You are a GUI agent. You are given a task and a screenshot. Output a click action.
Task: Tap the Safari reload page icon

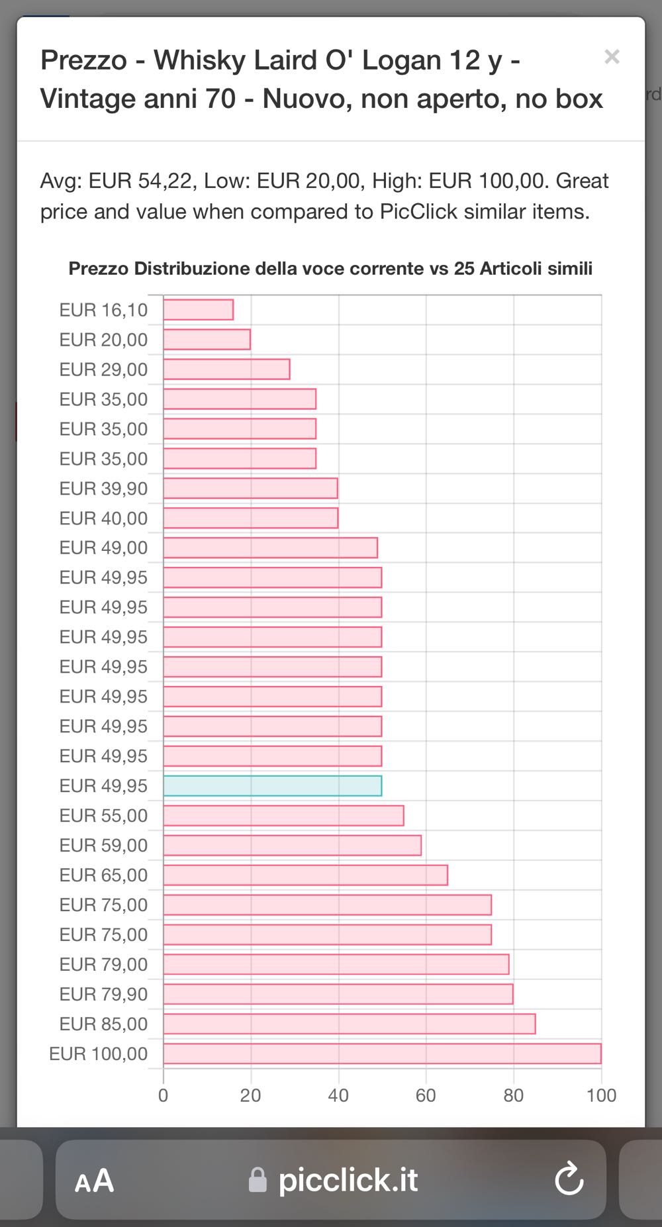(569, 1179)
